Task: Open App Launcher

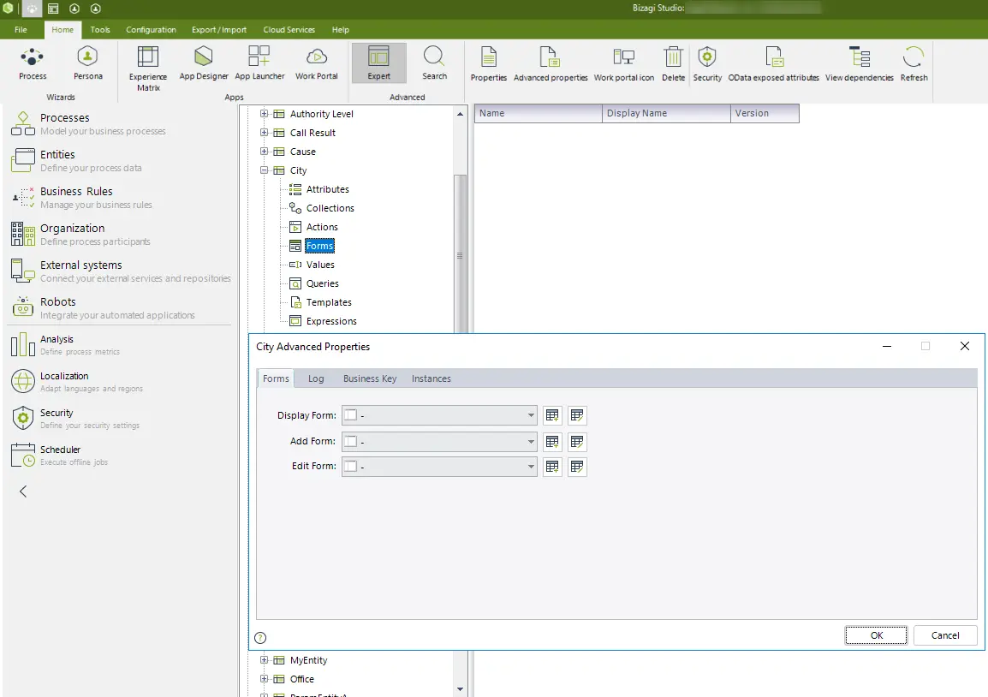Action: tap(259, 63)
